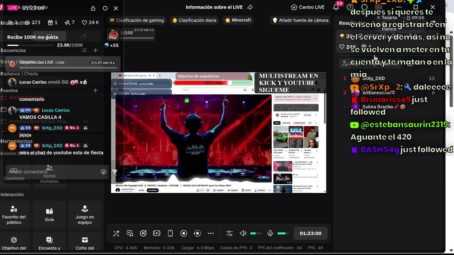Open the audio mixer sliders icon
Screen dimensions: 454x255
tap(229, 233)
